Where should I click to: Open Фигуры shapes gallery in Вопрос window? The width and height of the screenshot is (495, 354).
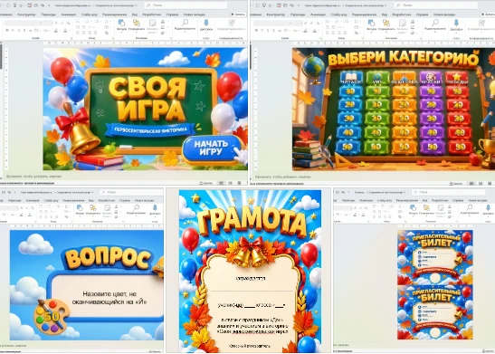pos(80,210)
